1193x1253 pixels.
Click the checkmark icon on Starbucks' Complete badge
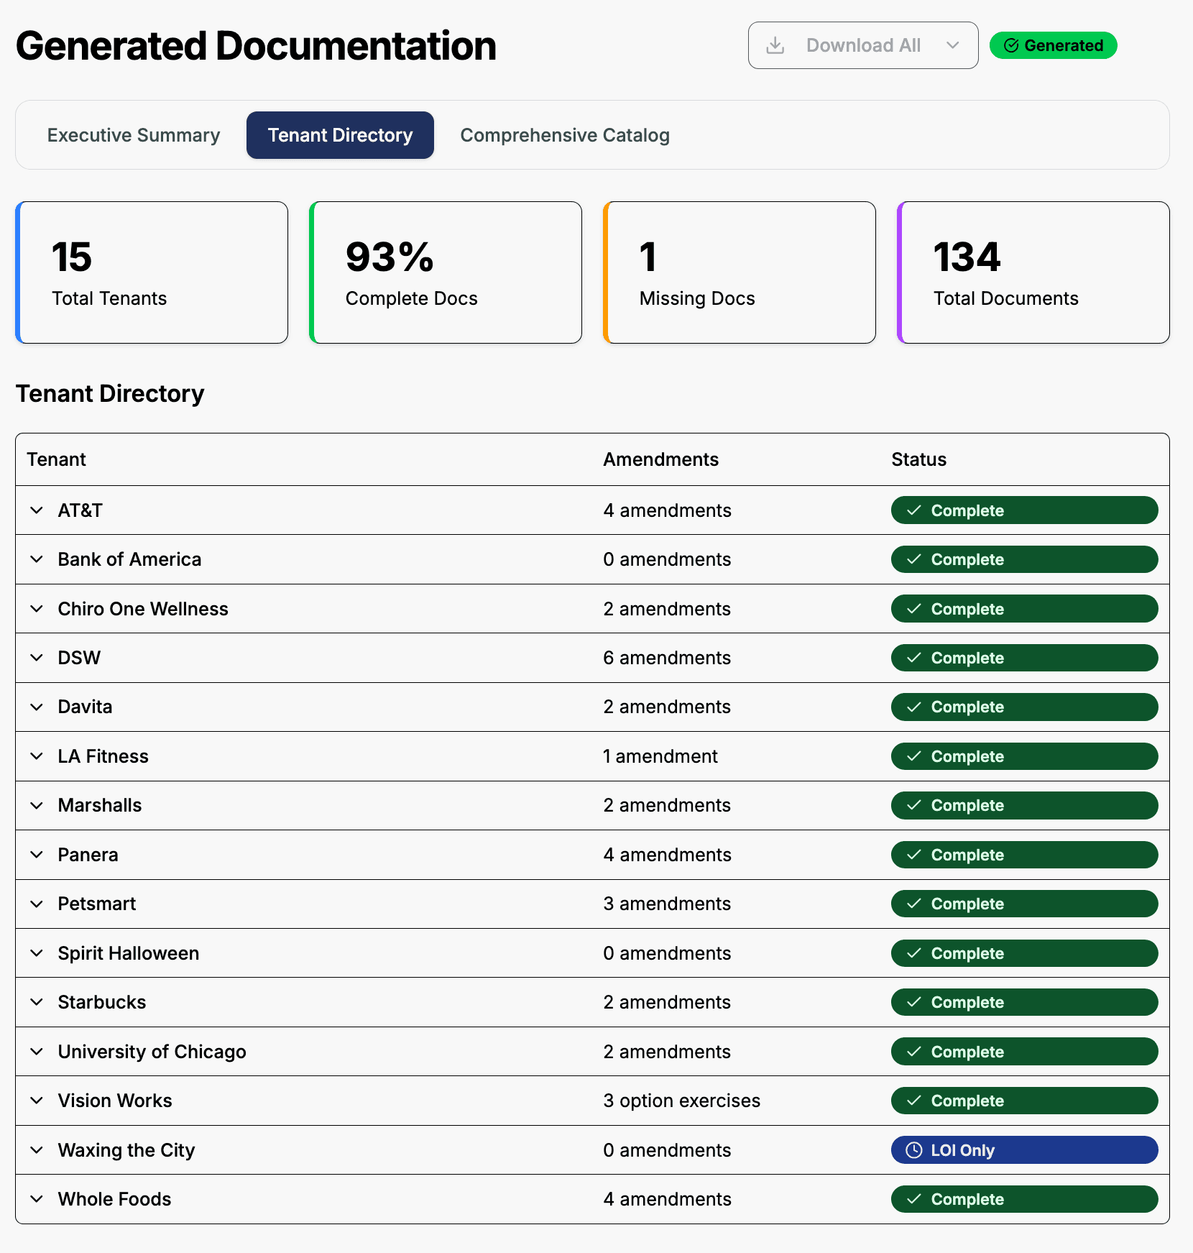pyautogui.click(x=914, y=1002)
